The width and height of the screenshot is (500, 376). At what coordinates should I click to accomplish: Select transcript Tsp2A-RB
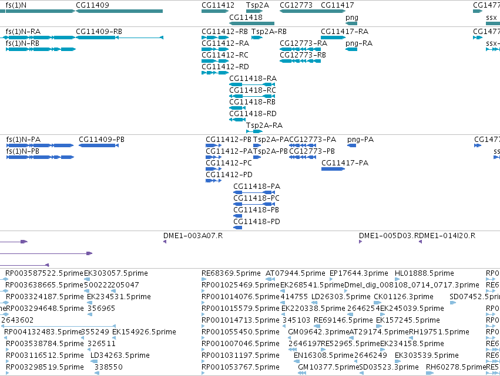[x=269, y=32]
